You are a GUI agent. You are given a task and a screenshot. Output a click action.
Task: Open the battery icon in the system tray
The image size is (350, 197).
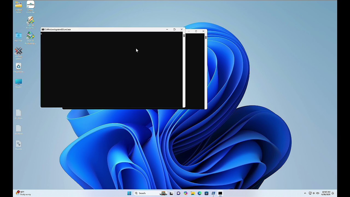(x=318, y=193)
